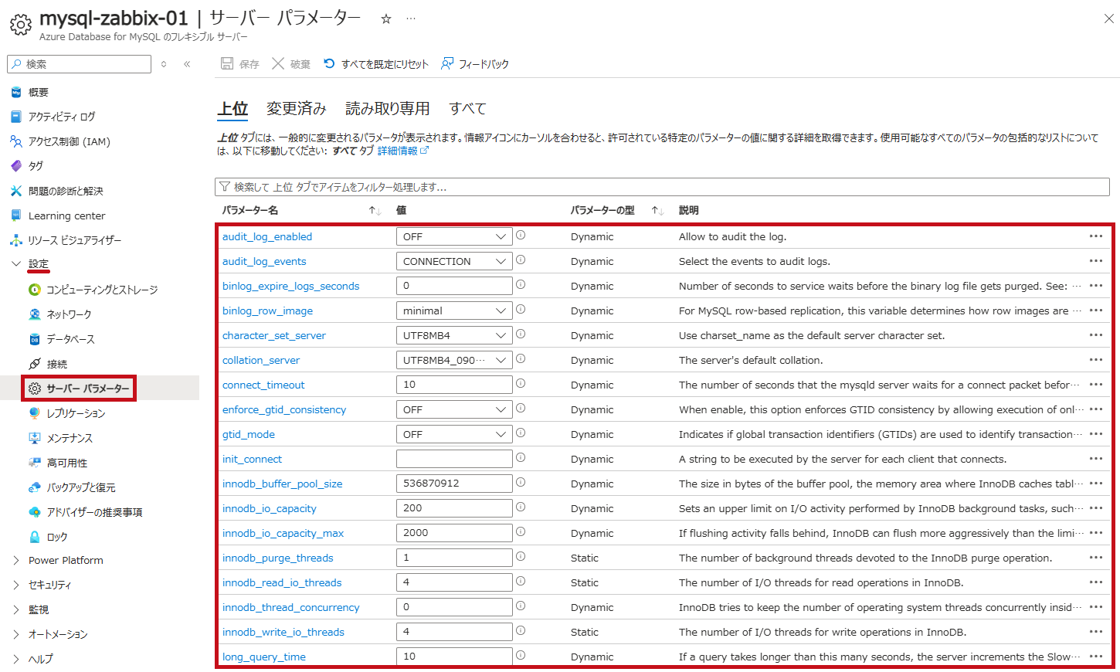Open フィードバック feedback in the toolbar
Screen dimensions: 1120x672
pyautogui.click(x=475, y=64)
